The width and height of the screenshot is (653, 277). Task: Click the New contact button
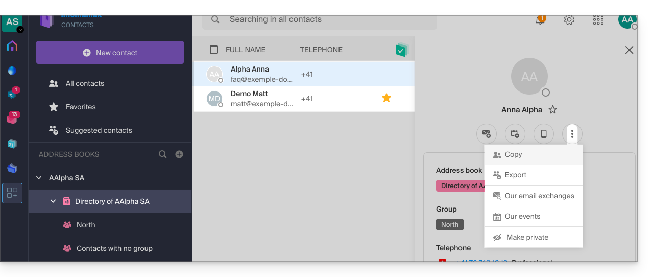[110, 53]
